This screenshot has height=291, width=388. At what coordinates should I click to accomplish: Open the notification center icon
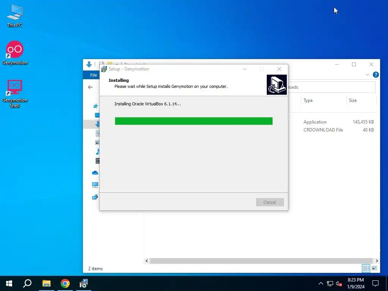[375, 283]
